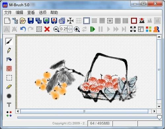
Task: Click the M-Brush 5.0 app logo icon
Action: coord(5,5)
